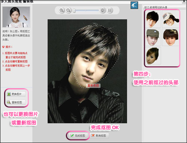The image size is (187, 143).
Task: Click the picture icon on 更换图片
Action: point(9,94)
